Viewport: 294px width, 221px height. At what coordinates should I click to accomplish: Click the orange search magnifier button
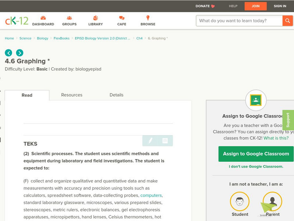tap(287, 21)
